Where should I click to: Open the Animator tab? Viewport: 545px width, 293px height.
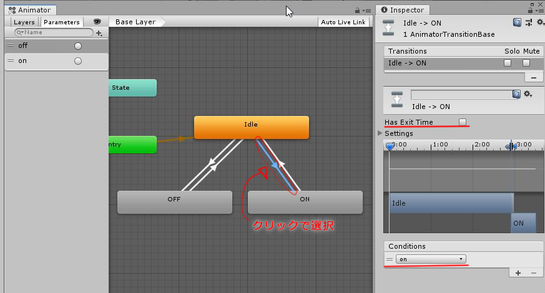[x=30, y=10]
